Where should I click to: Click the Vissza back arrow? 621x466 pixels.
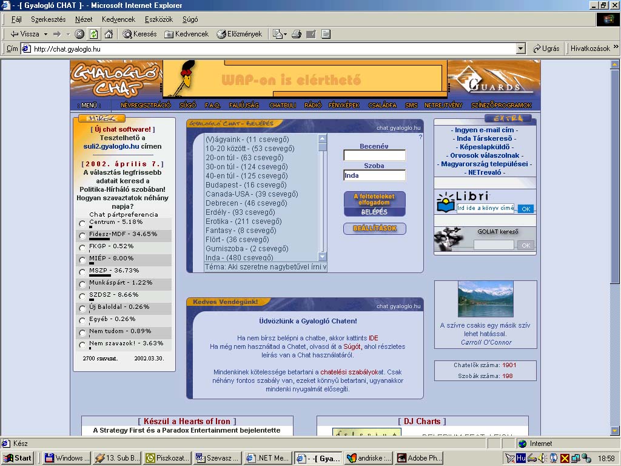[24, 34]
